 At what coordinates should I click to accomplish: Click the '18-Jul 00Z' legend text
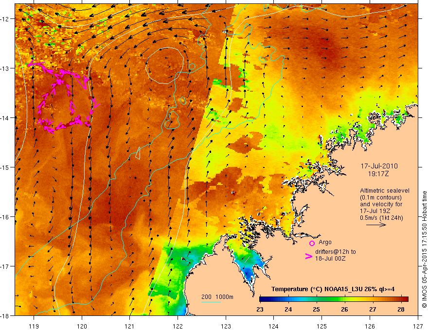(330, 258)
